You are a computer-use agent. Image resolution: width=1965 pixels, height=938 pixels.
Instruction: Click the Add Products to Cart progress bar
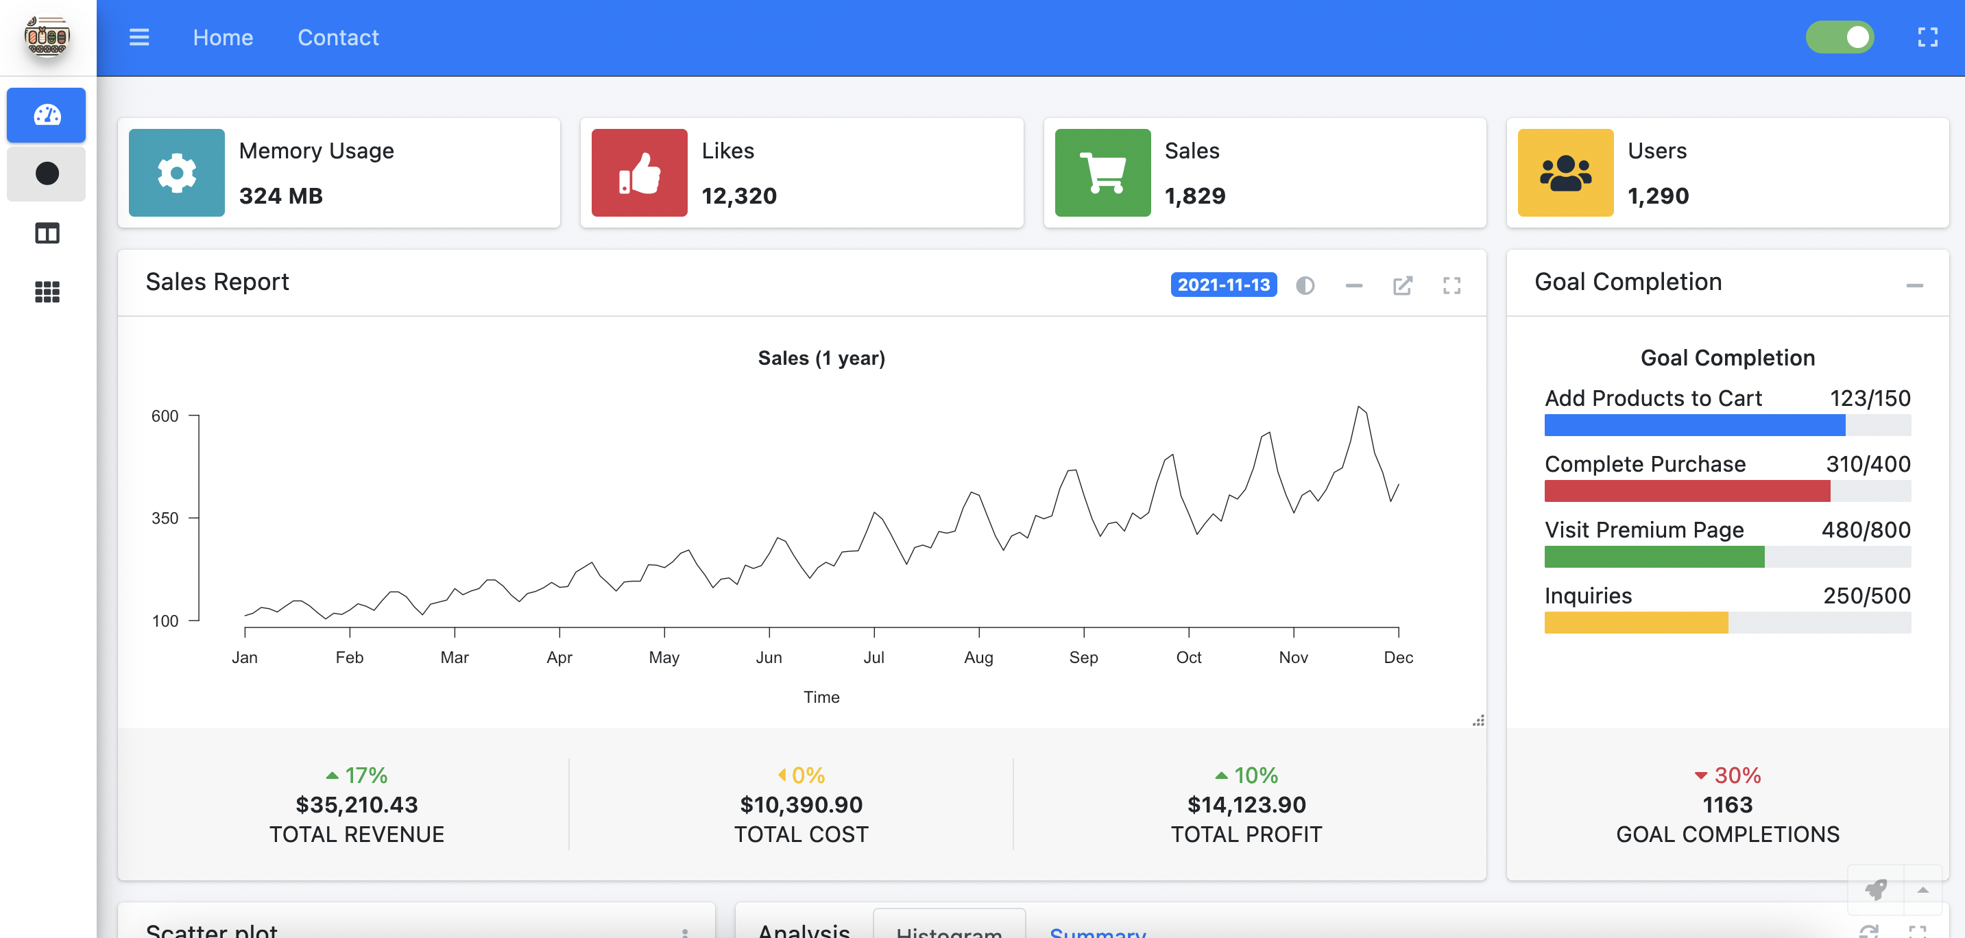click(1727, 424)
